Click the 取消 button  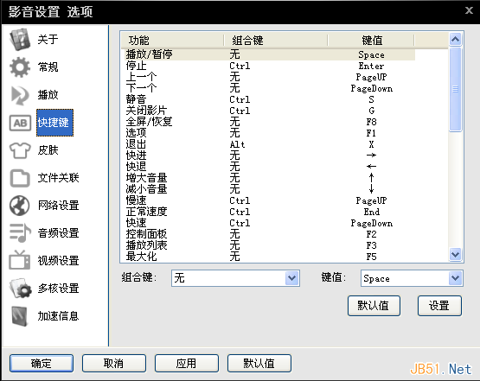[x=114, y=363]
